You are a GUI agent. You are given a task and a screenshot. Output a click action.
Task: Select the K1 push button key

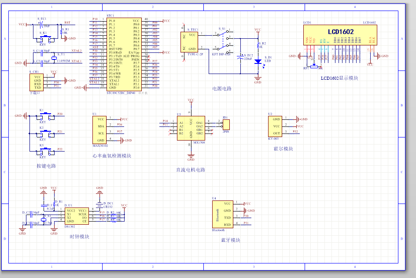coord(44,115)
